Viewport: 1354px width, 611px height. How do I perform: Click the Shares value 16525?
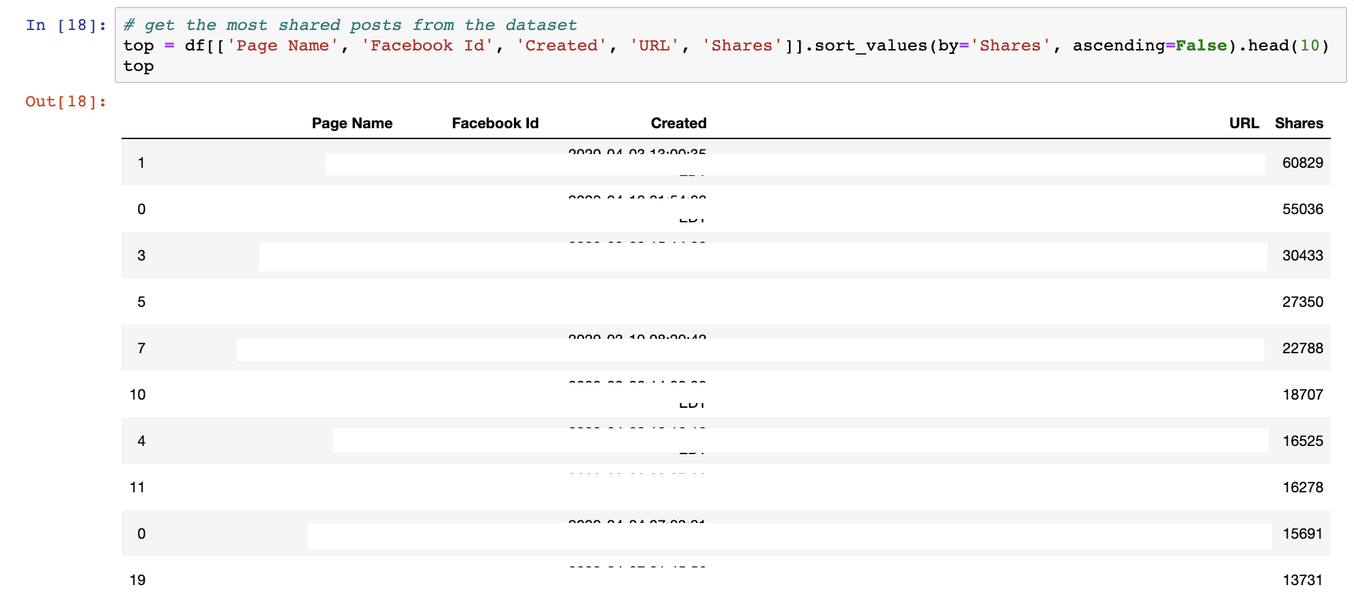(x=1302, y=441)
